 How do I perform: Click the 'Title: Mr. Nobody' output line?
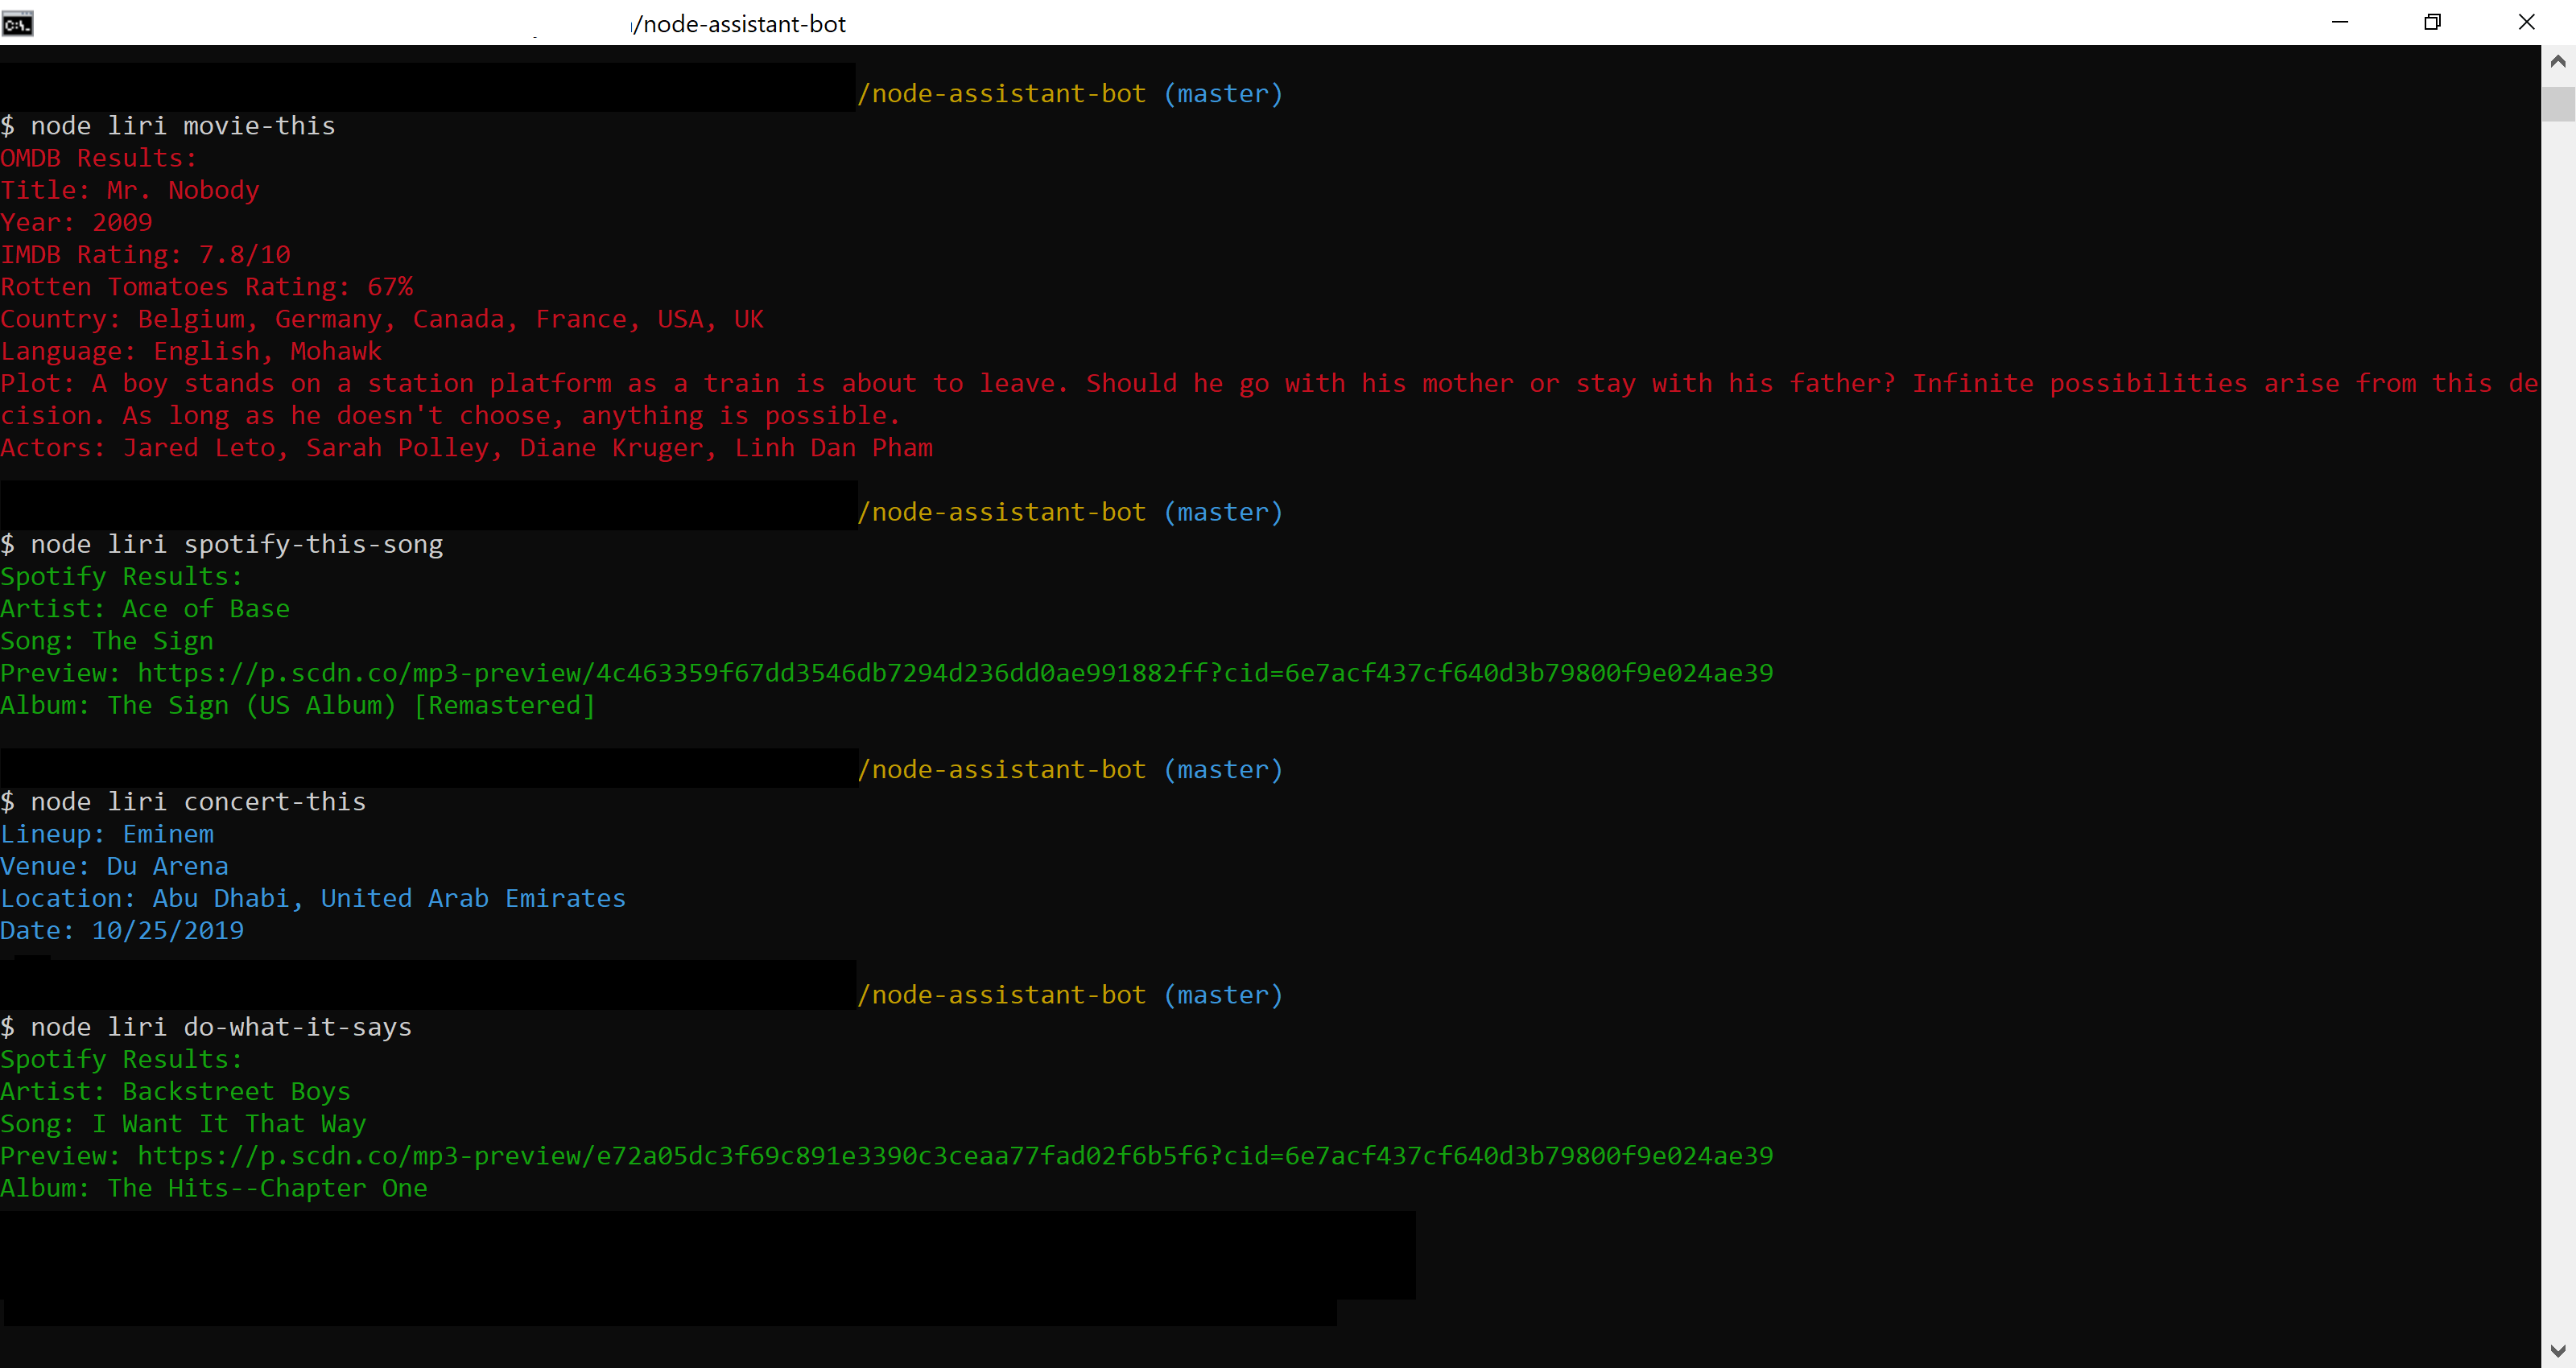130,190
